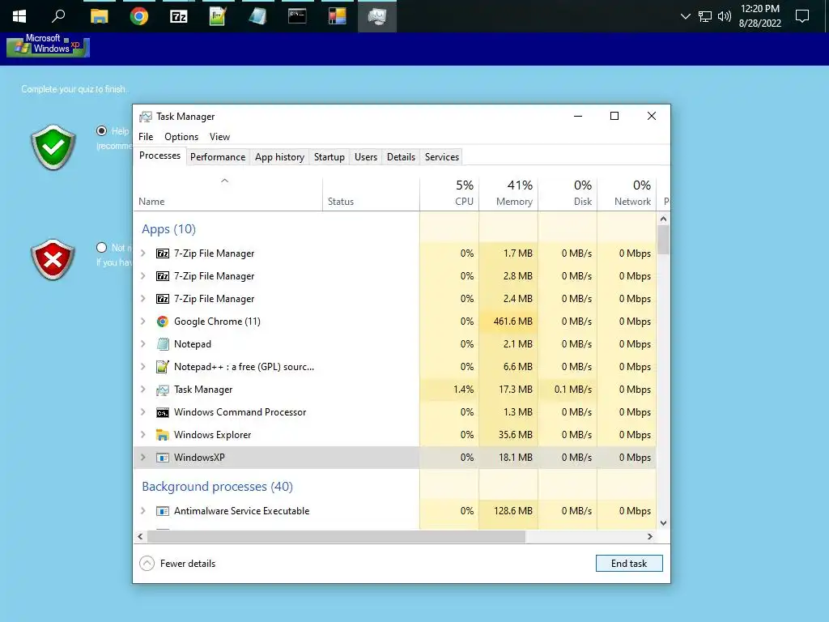Click the Status column header
The image size is (829, 622).
371,194
